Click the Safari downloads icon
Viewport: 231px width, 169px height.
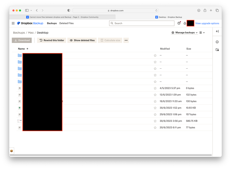[199, 10]
